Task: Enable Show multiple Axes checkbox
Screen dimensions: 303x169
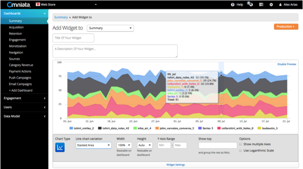Action: point(240,144)
